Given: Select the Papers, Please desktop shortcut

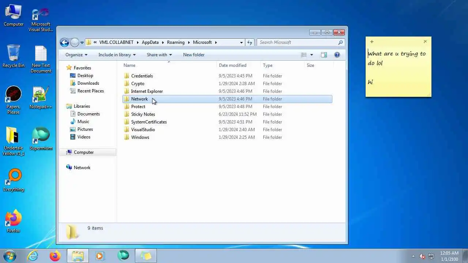Looking at the screenshot, I should coord(14,100).
